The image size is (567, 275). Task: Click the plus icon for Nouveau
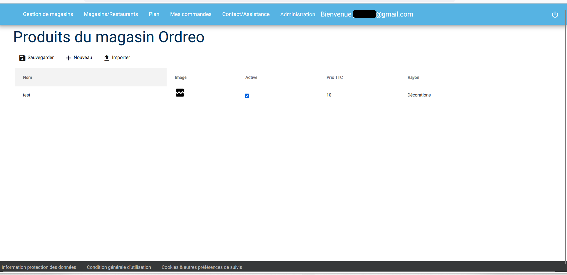click(x=68, y=58)
